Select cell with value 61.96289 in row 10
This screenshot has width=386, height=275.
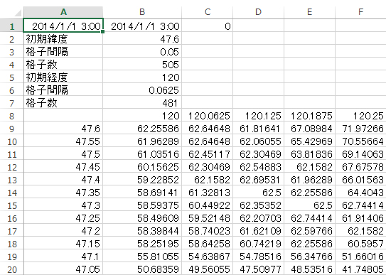tap(142, 141)
